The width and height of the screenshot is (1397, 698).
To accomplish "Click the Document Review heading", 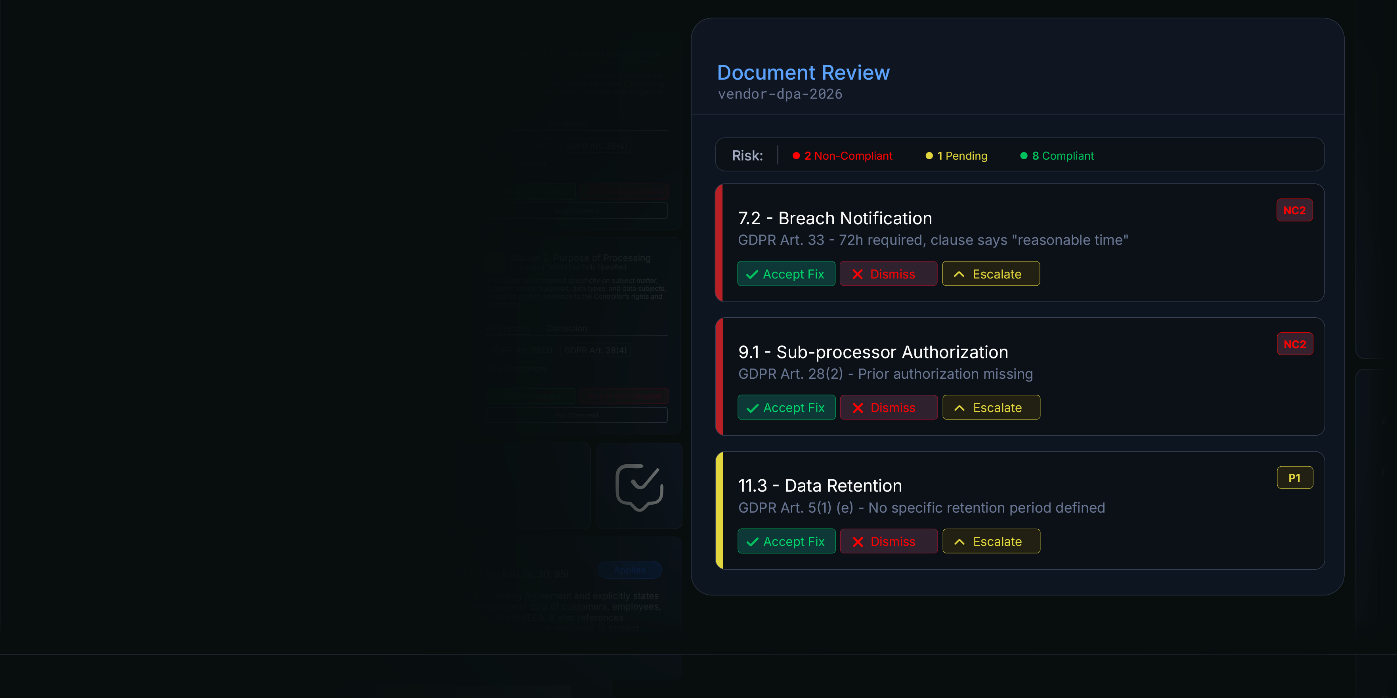I will pos(803,72).
